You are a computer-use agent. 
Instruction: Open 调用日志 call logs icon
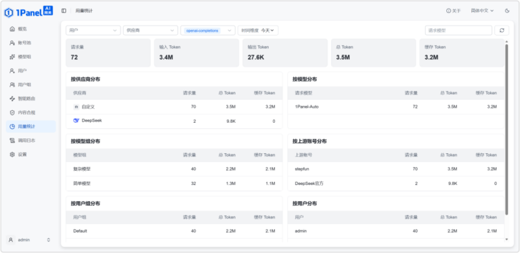tap(12, 140)
